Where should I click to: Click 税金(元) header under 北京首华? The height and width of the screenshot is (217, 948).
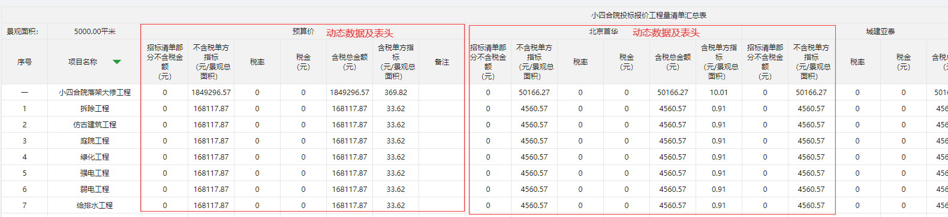pos(627,62)
